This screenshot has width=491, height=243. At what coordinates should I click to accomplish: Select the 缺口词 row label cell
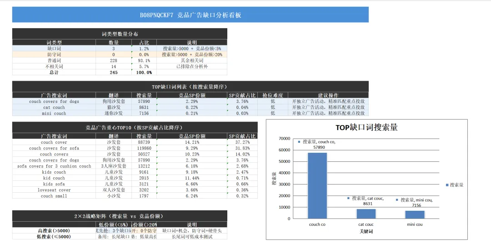pos(54,49)
